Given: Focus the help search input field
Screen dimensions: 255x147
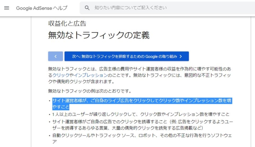Looking at the screenshot, I should (x=167, y=8).
